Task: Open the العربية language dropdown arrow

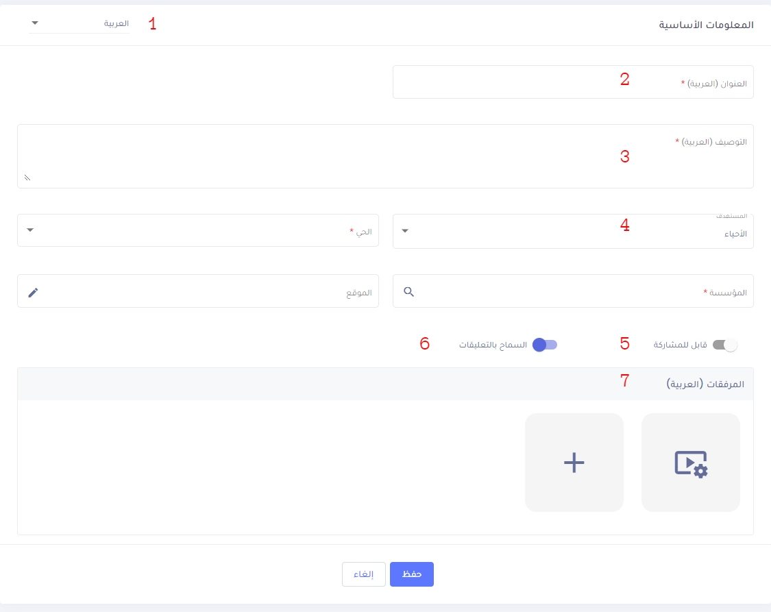Action: 35,23
